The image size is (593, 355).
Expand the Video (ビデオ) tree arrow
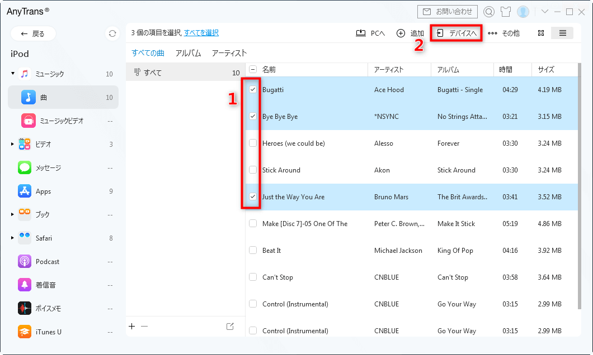(12, 144)
